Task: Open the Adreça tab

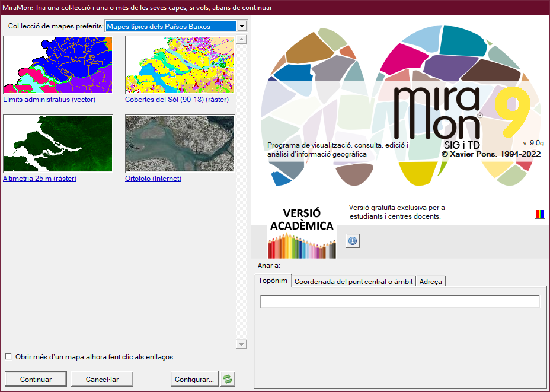Action: (430, 282)
